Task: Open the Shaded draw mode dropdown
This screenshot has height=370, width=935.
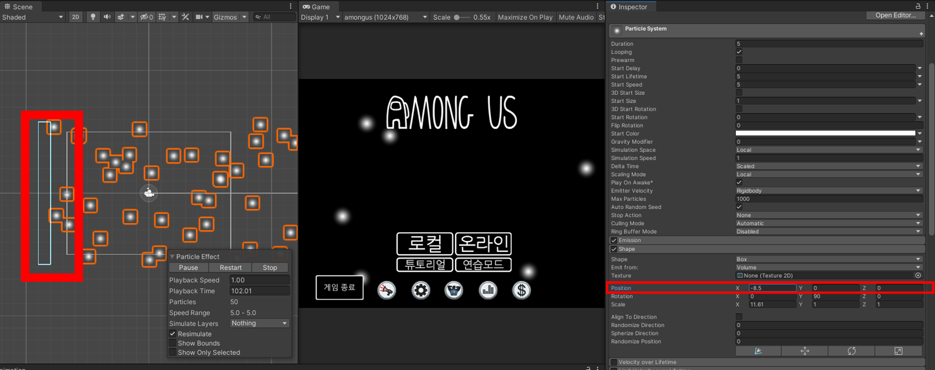Action: [32, 17]
